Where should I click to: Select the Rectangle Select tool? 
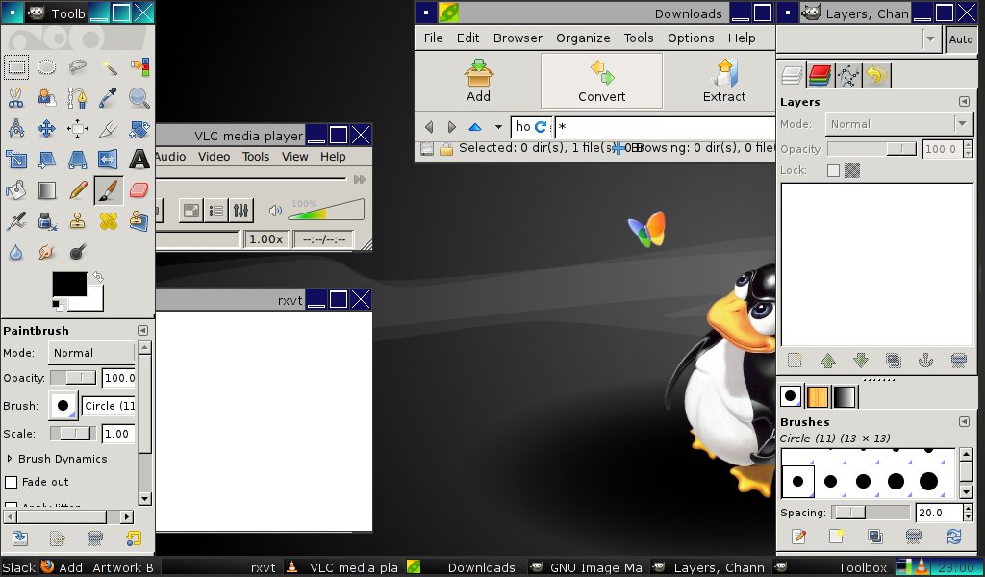tap(16, 66)
